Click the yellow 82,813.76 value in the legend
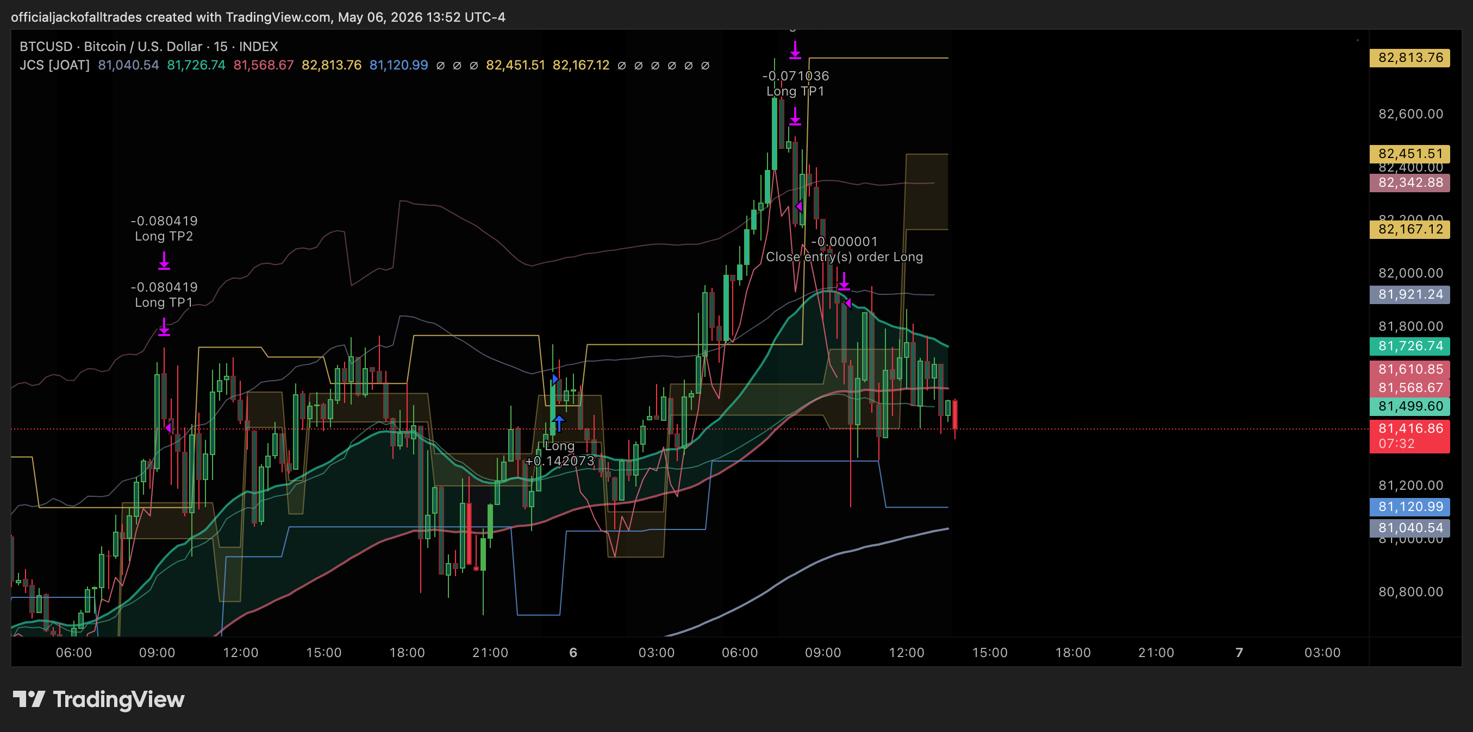 331,65
